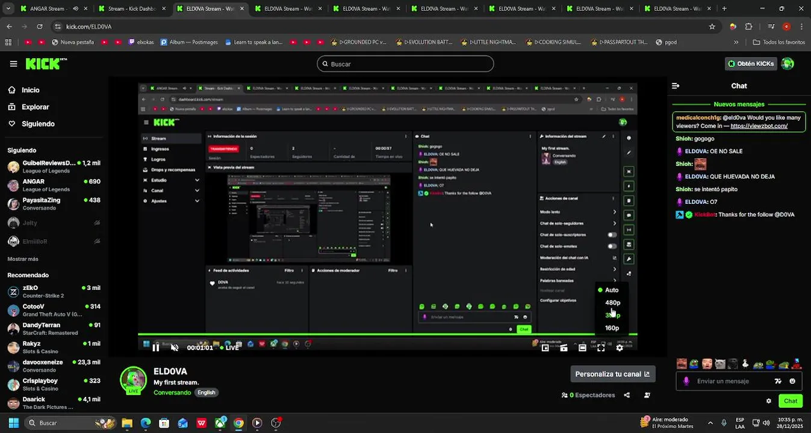
Task: Open PayasitaZing channel in sidebar
Action: coord(54,204)
